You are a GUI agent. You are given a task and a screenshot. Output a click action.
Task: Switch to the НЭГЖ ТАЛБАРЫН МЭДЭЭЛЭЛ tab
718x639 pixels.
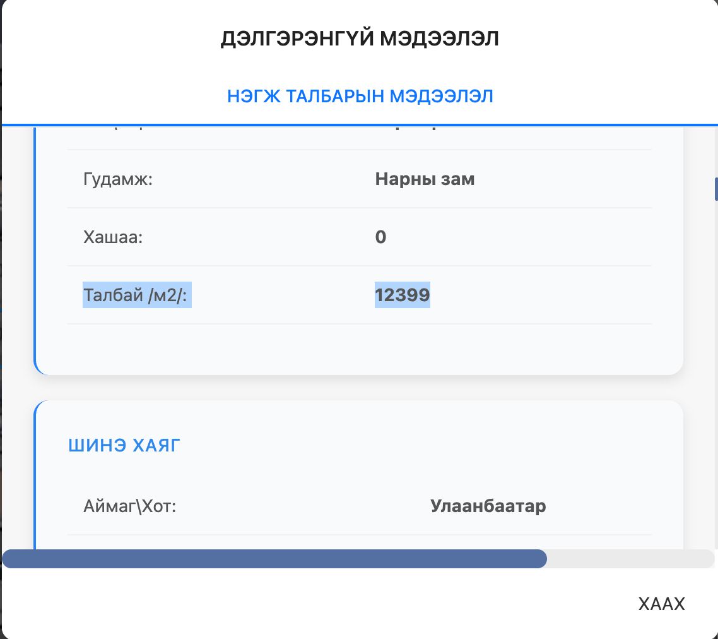pyautogui.click(x=360, y=95)
